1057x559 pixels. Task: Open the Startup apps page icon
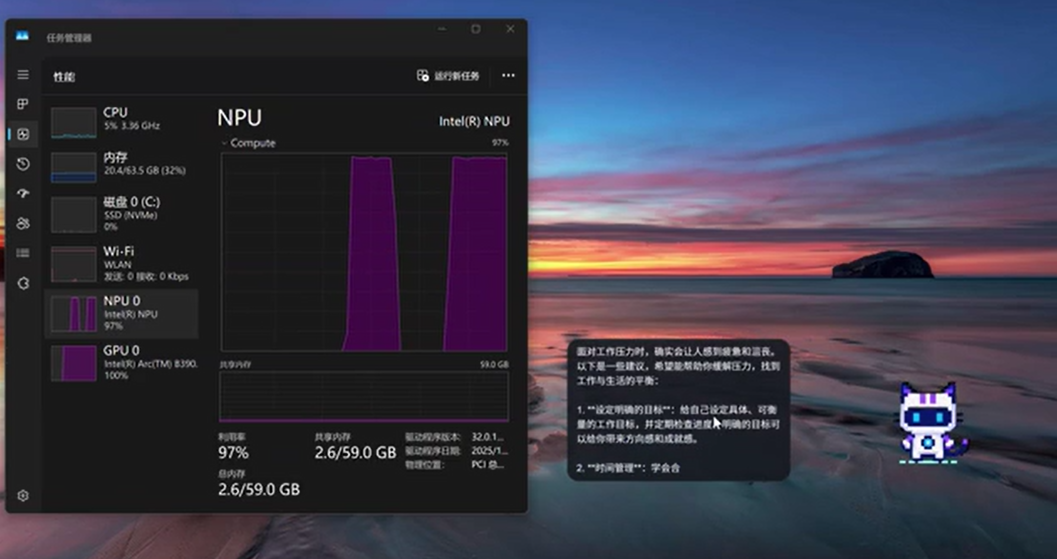point(23,193)
